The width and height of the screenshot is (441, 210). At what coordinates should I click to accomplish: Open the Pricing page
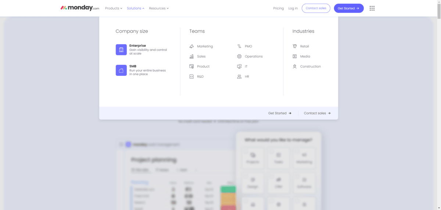tap(278, 8)
